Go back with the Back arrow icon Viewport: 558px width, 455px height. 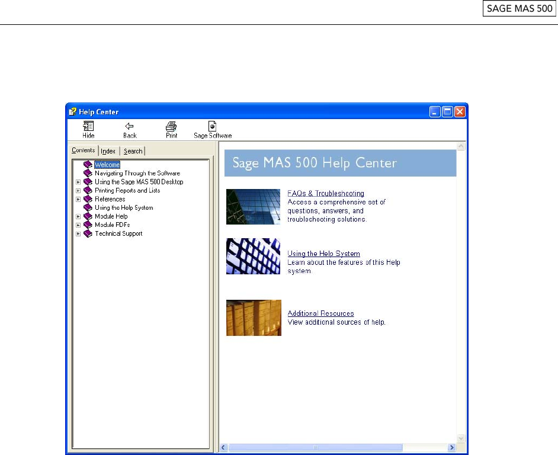point(130,126)
